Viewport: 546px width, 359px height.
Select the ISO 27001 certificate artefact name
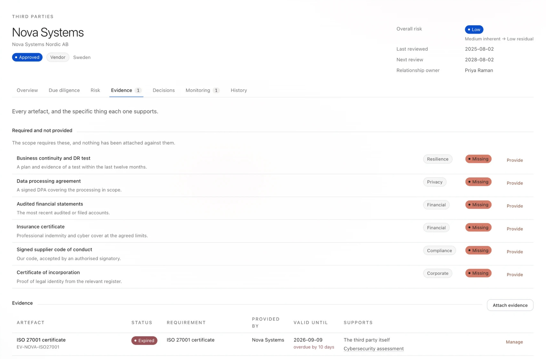click(x=41, y=340)
